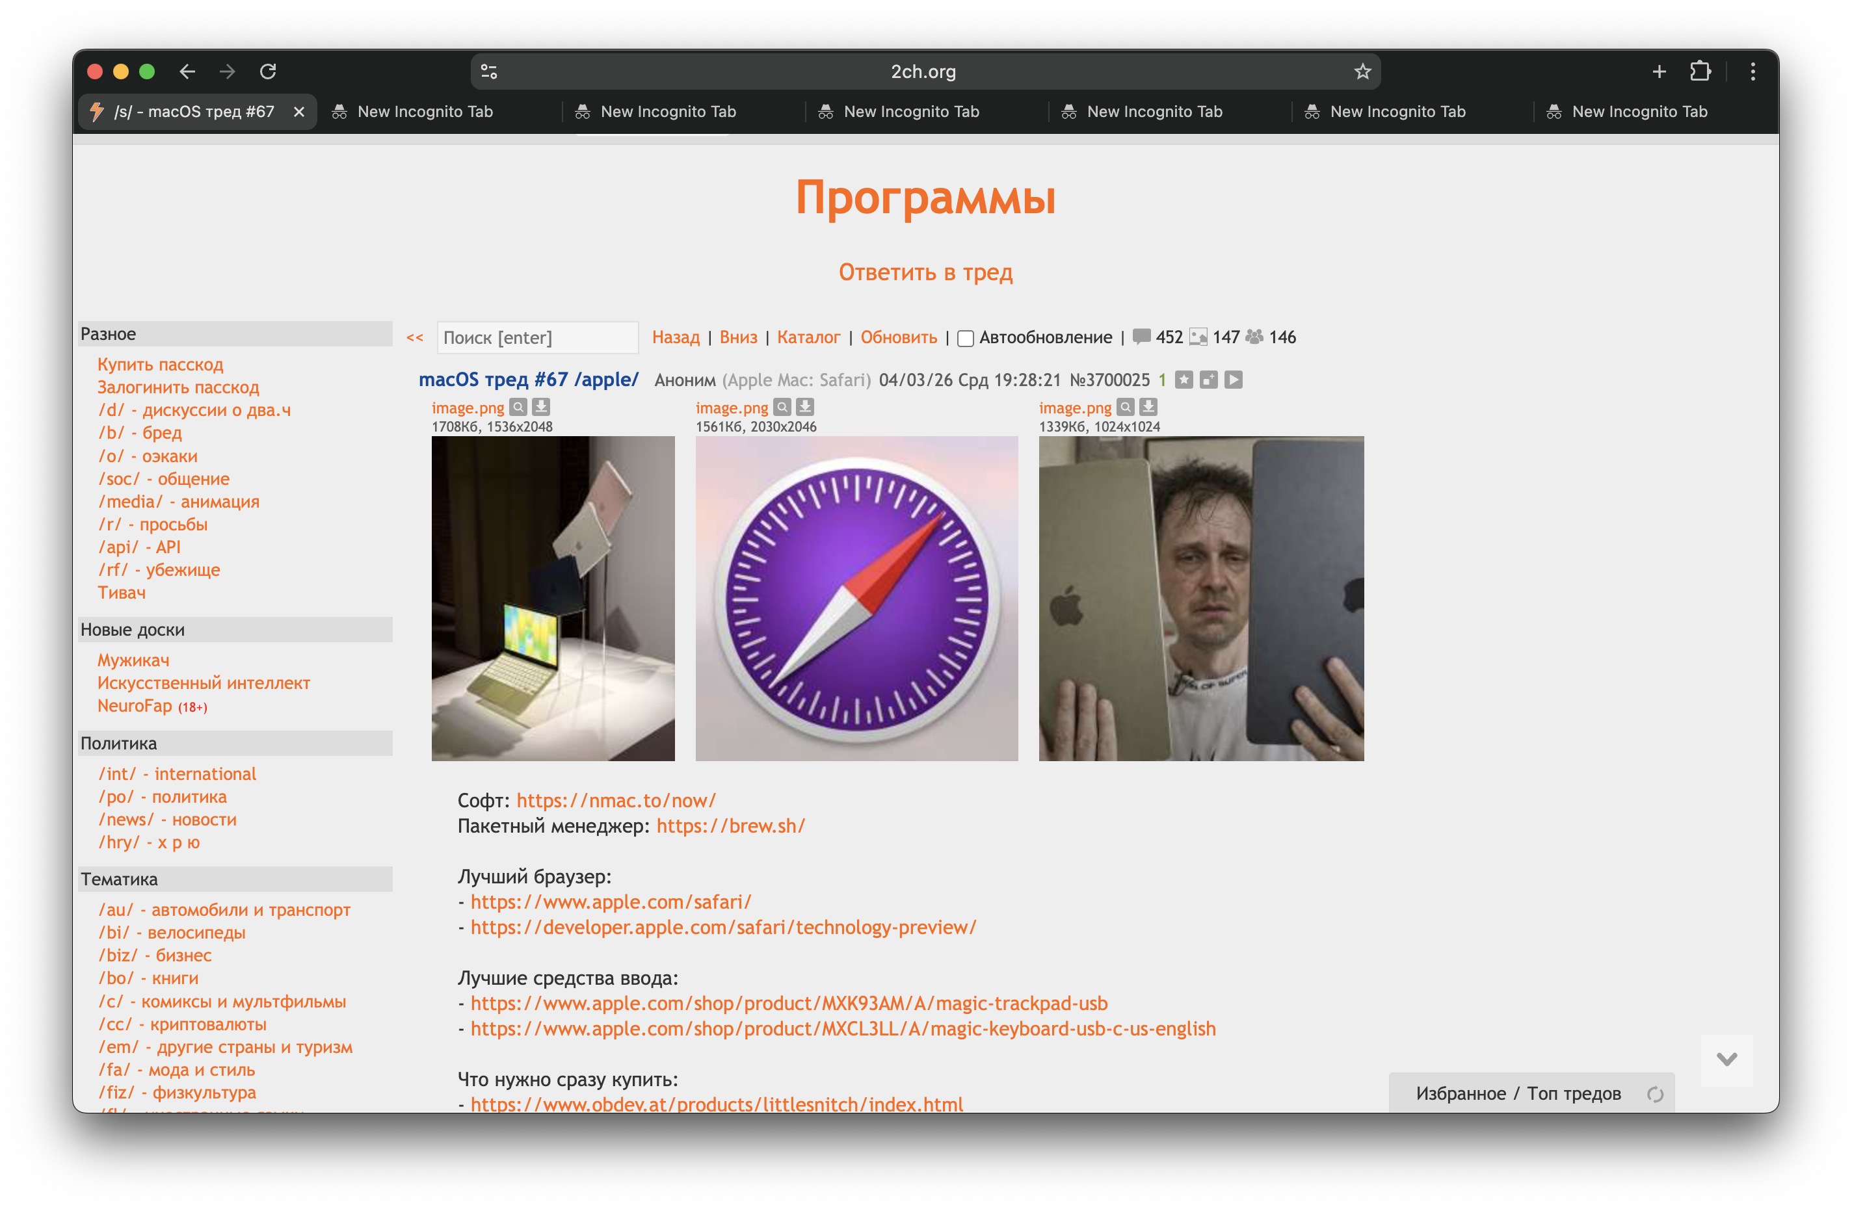Reload the 2ch.org page

pyautogui.click(x=268, y=71)
